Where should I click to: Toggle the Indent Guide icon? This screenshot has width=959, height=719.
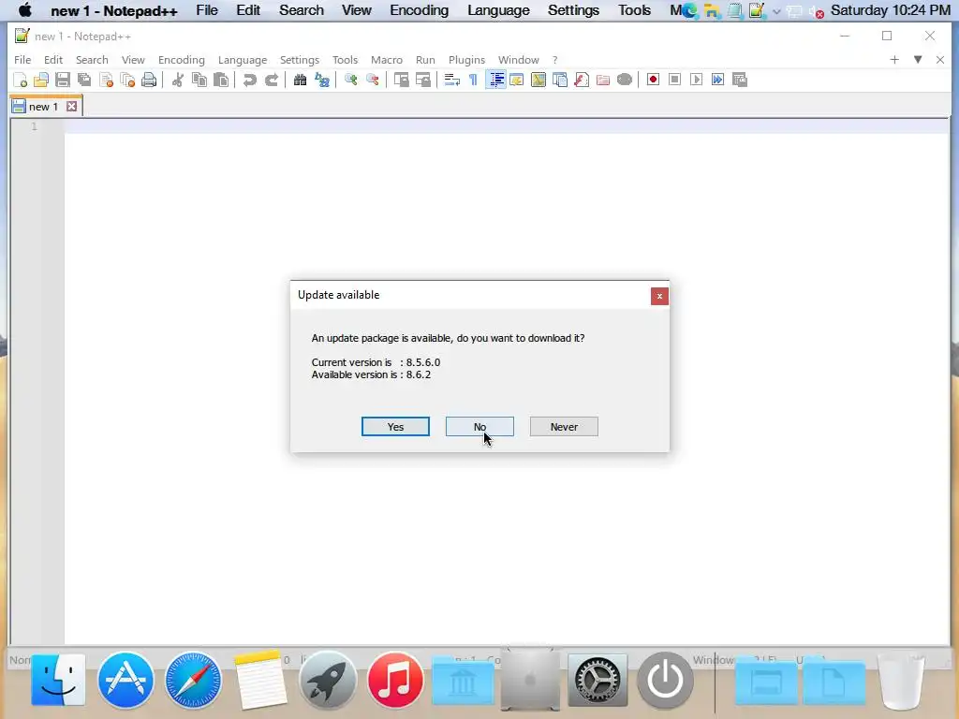(x=496, y=80)
